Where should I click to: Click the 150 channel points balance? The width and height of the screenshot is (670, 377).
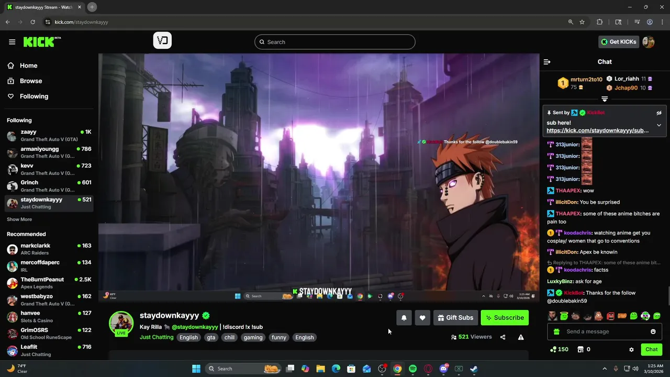[559, 349]
